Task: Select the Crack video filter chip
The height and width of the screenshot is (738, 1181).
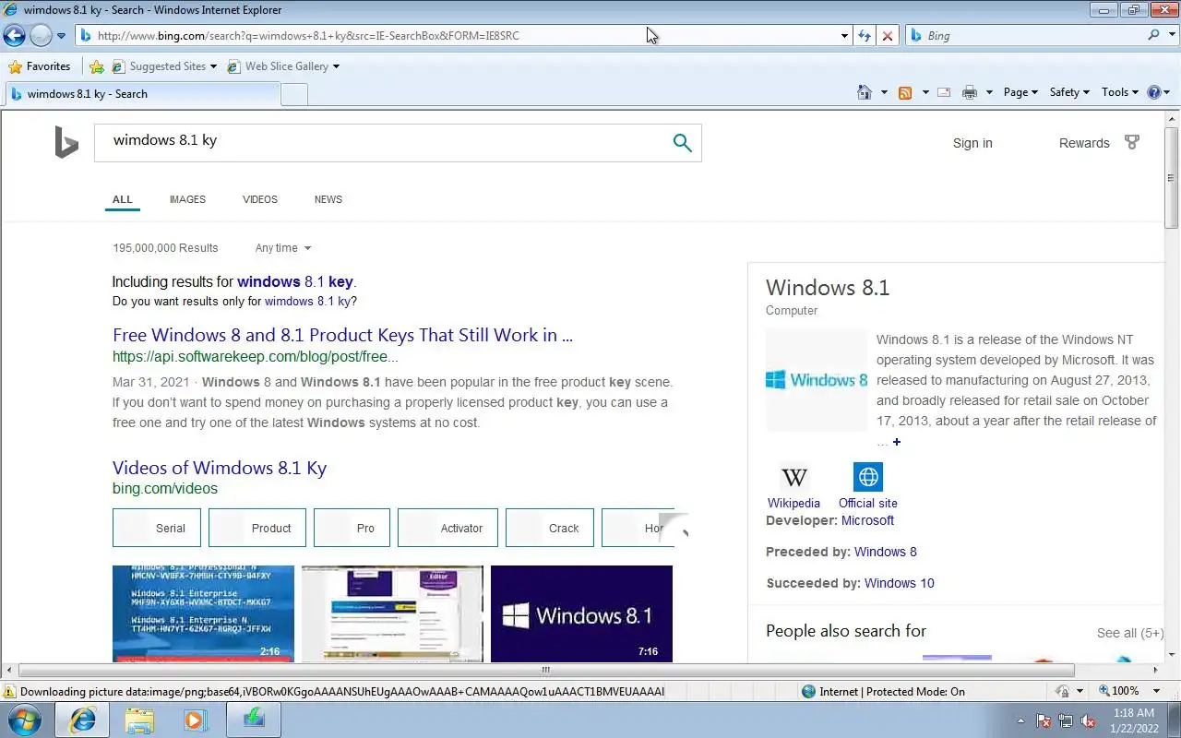Action: [x=550, y=528]
